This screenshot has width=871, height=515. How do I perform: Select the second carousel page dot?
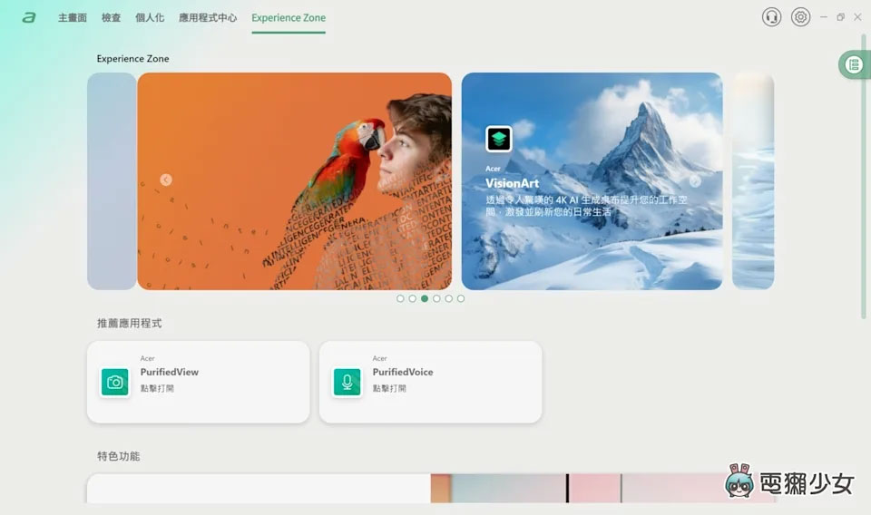point(412,298)
